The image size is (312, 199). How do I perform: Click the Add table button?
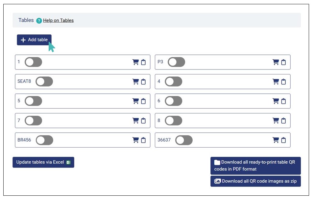[x=34, y=40]
